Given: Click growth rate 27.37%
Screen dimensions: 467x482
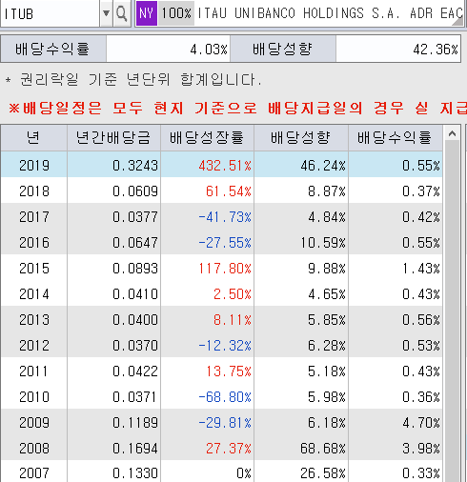Looking at the screenshot, I should point(229,449).
